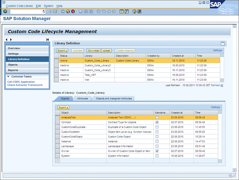
Task: Click the Upload button
Action: coord(106,50)
